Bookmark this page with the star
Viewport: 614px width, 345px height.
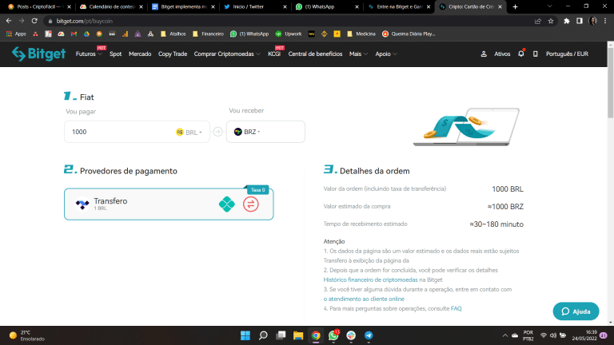(x=551, y=21)
